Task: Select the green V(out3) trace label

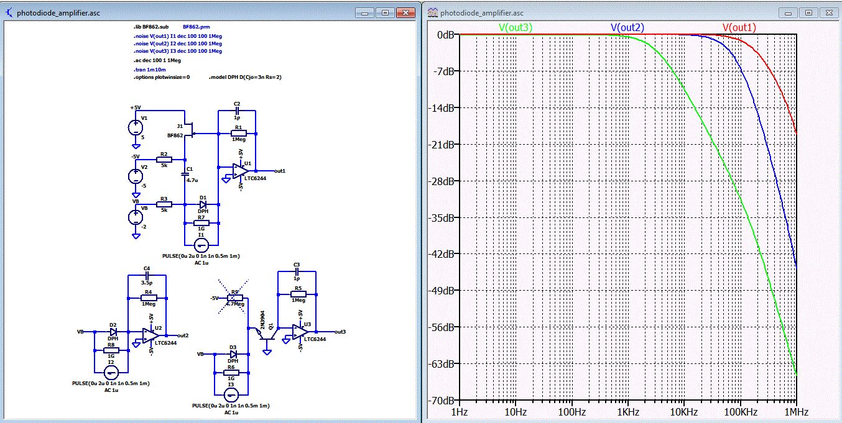Action: click(516, 27)
